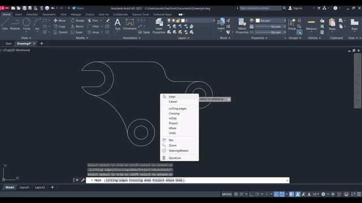The height and width of the screenshot is (203, 362).
Task: Click the Paste tool
Action: click(332, 24)
